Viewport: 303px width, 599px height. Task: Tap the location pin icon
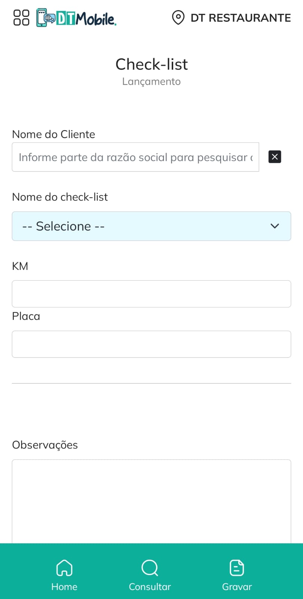[x=178, y=18]
